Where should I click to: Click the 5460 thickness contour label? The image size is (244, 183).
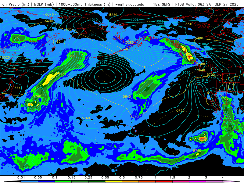coord(56,41)
